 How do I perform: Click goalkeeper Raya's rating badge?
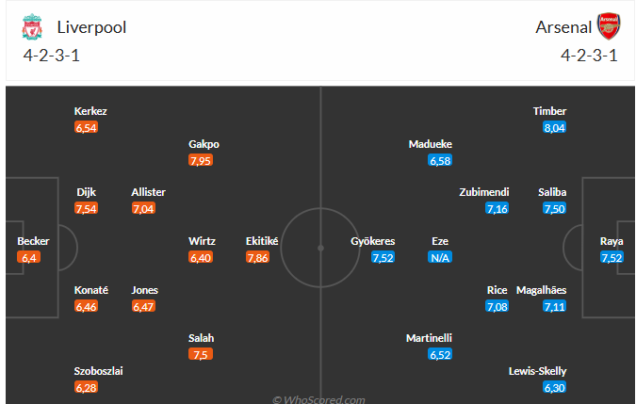(612, 257)
